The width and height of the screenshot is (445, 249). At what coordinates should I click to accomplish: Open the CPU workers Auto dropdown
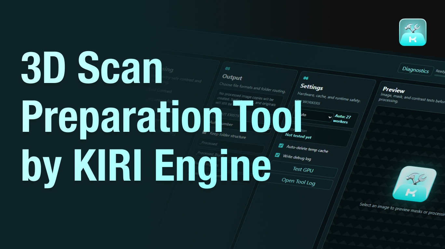tap(312, 116)
